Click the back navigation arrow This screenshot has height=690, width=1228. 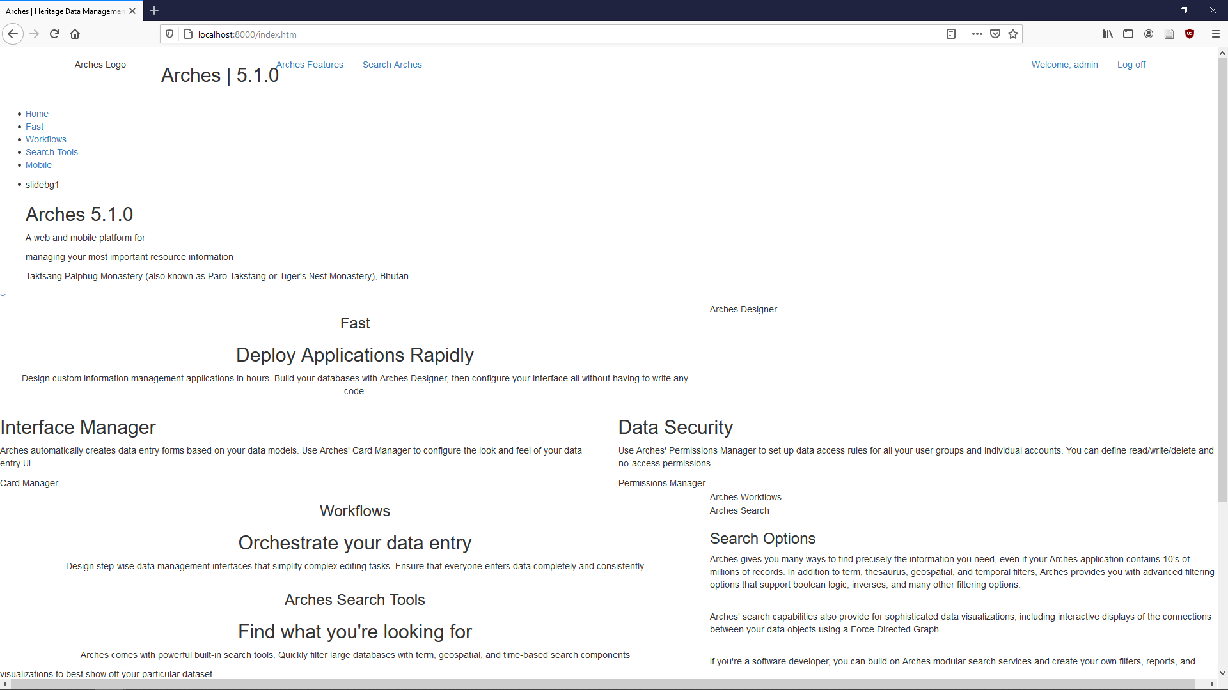[13, 34]
